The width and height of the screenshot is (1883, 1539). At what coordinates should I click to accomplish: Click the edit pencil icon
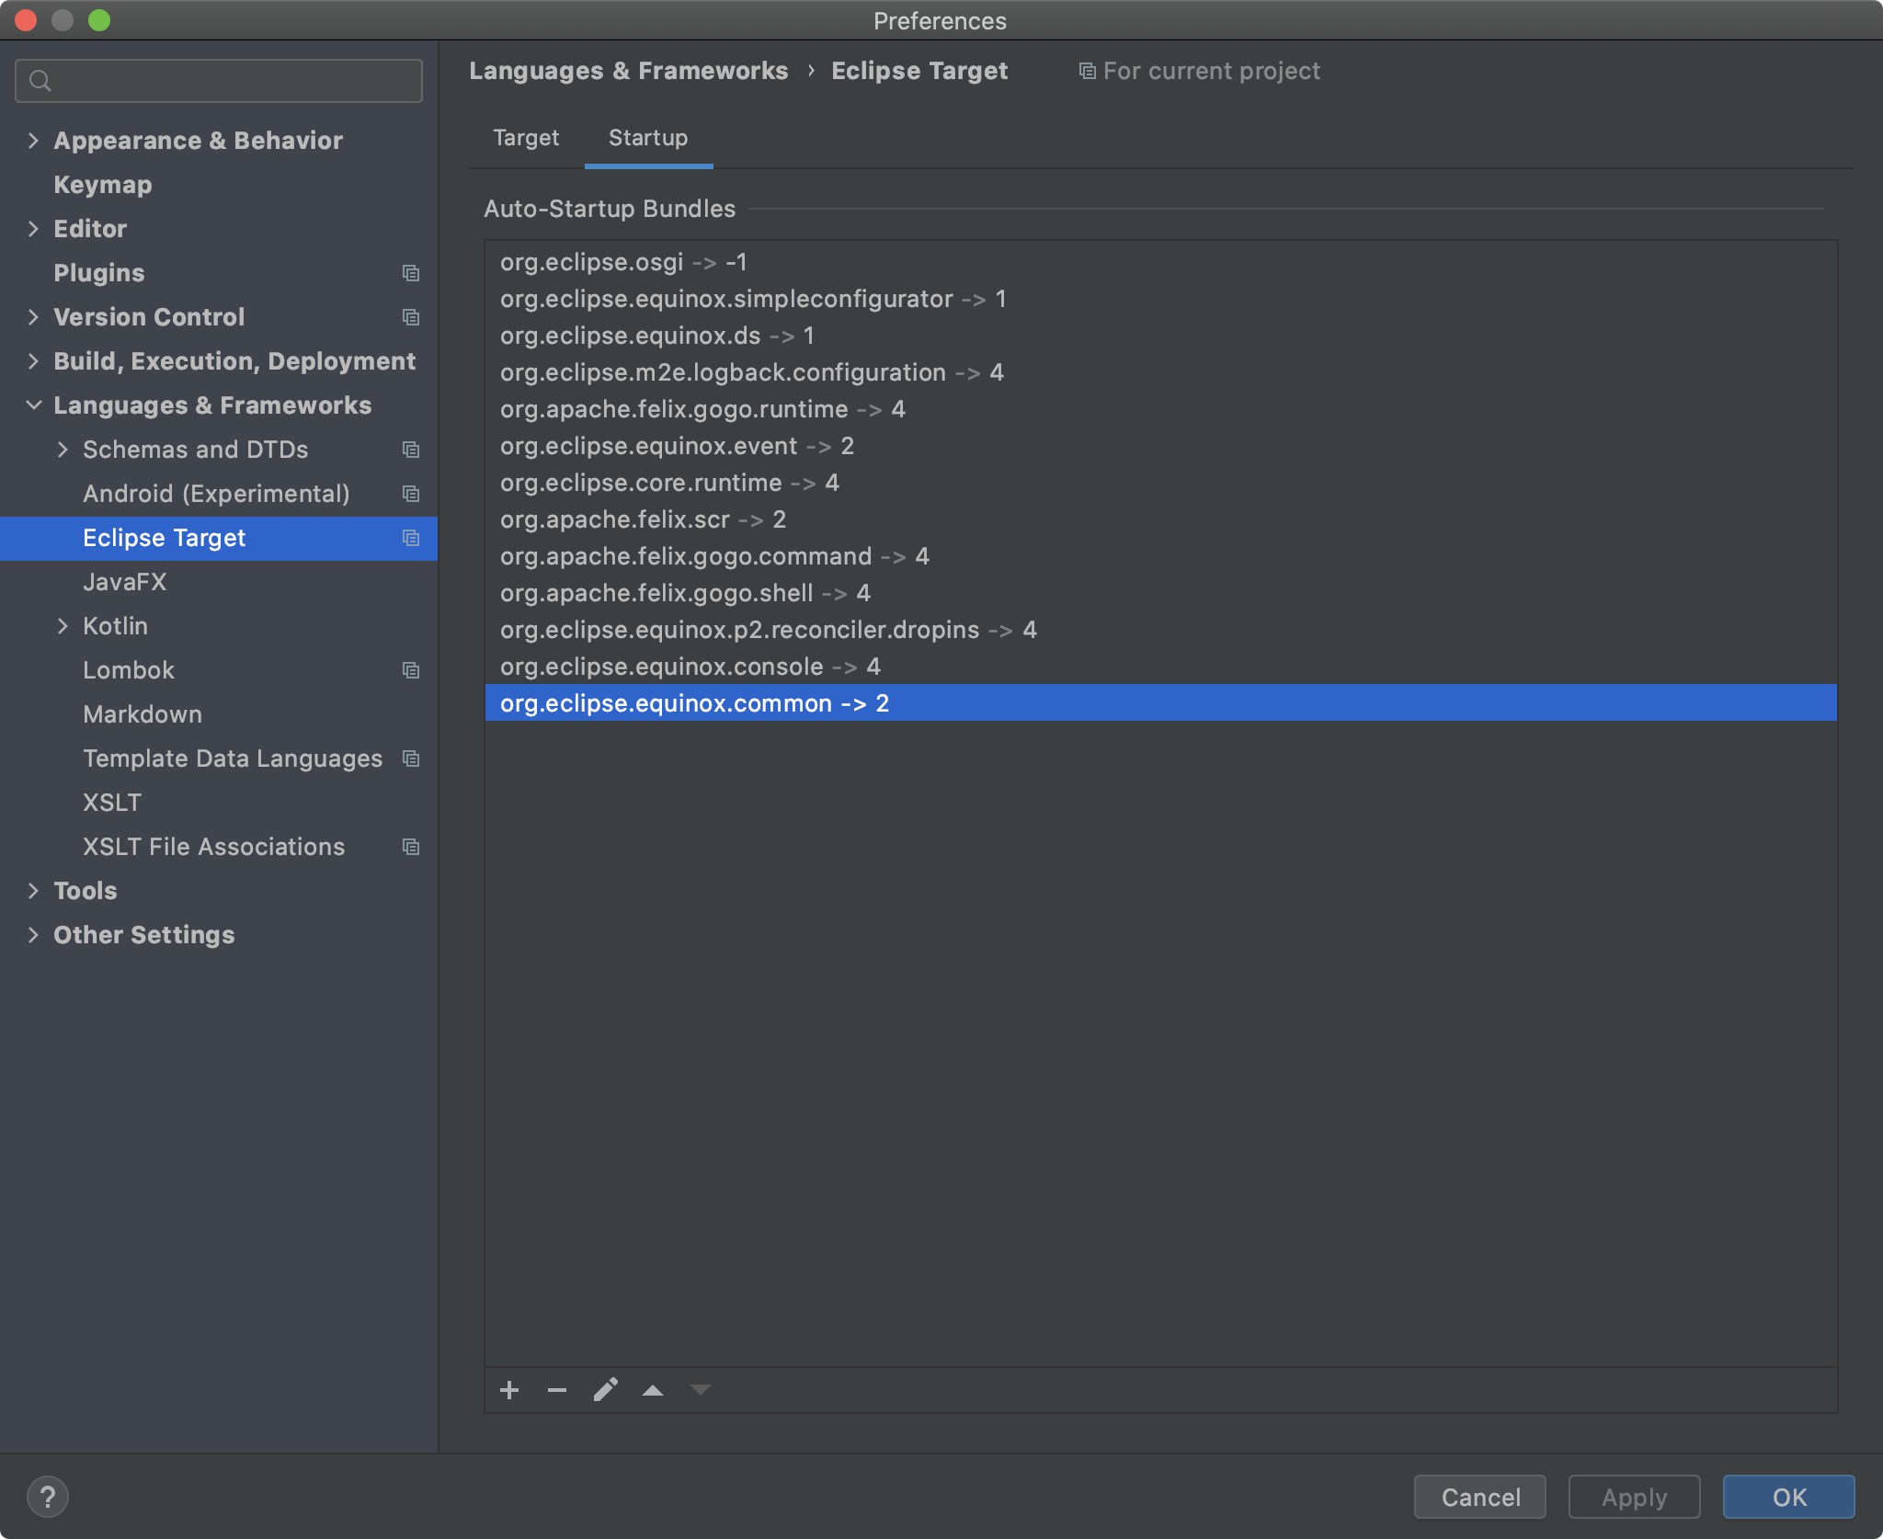coord(605,1390)
